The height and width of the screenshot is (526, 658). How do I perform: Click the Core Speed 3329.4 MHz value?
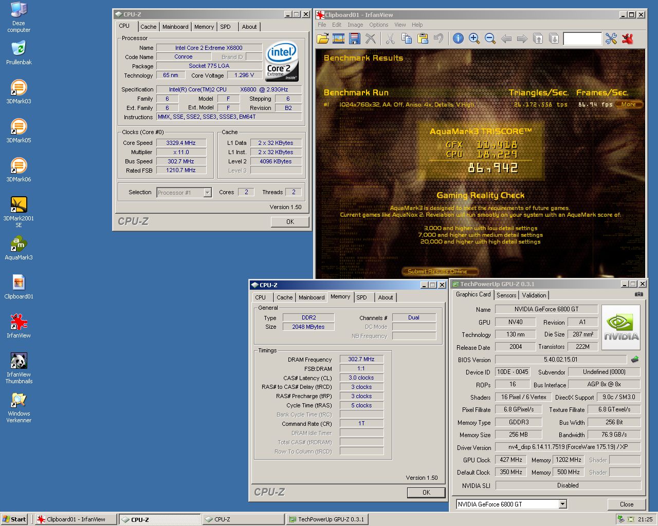pyautogui.click(x=181, y=143)
